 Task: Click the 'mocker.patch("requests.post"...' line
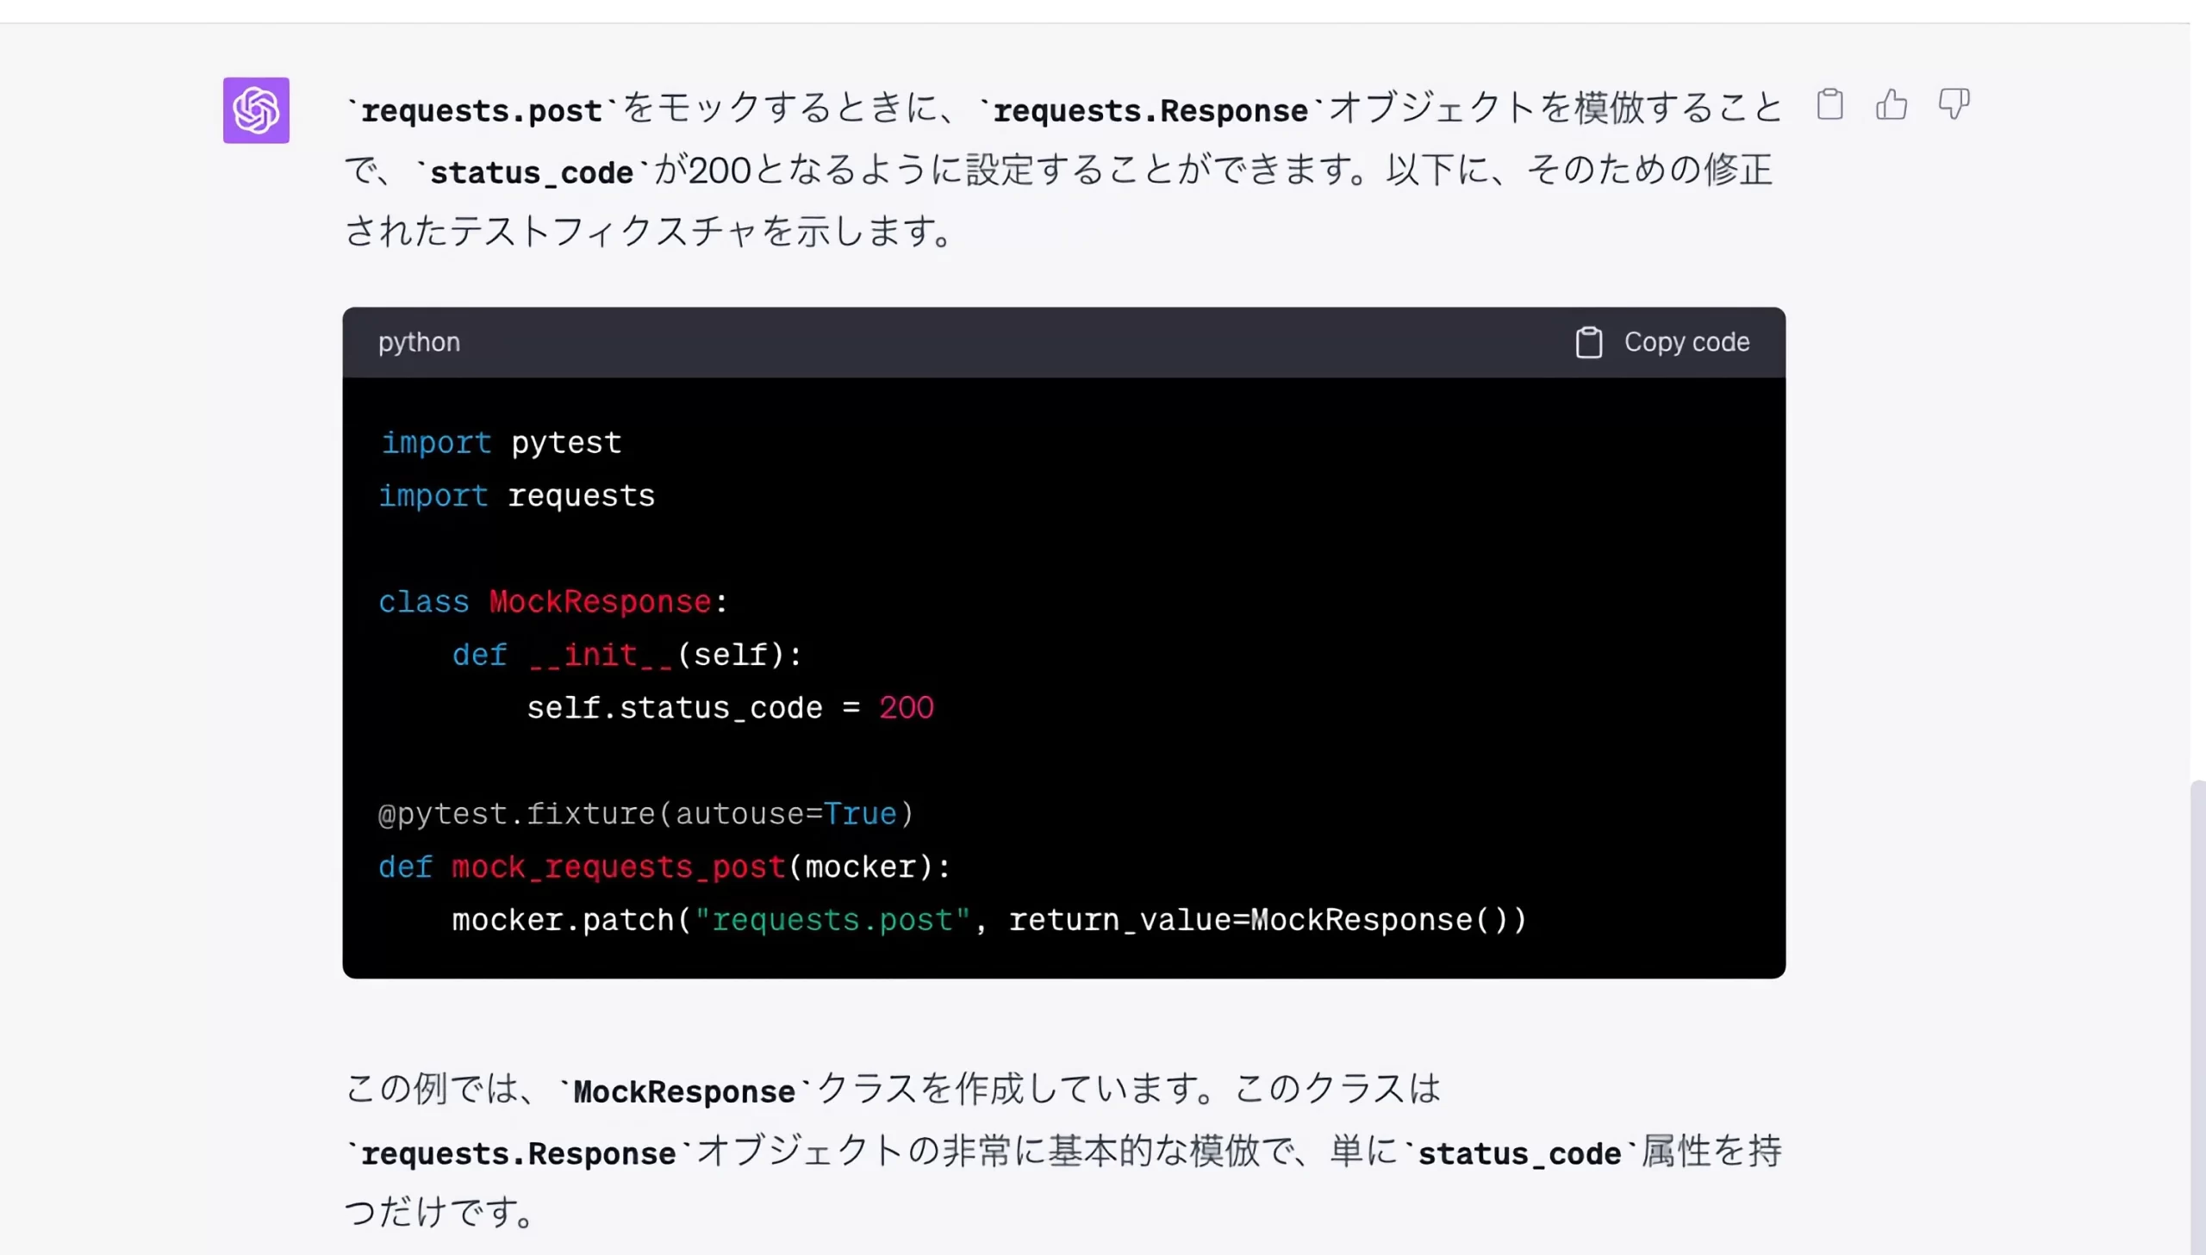(x=989, y=921)
